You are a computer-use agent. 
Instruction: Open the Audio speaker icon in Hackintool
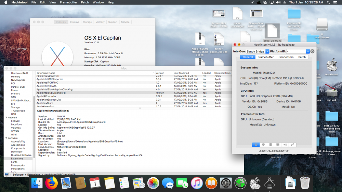(x=285, y=145)
